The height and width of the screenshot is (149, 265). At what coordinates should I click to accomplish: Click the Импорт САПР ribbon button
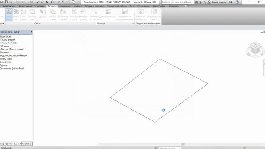(x=75, y=15)
